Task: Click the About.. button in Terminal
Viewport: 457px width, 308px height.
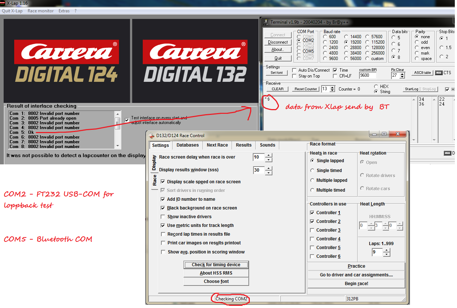Action: [x=278, y=49]
